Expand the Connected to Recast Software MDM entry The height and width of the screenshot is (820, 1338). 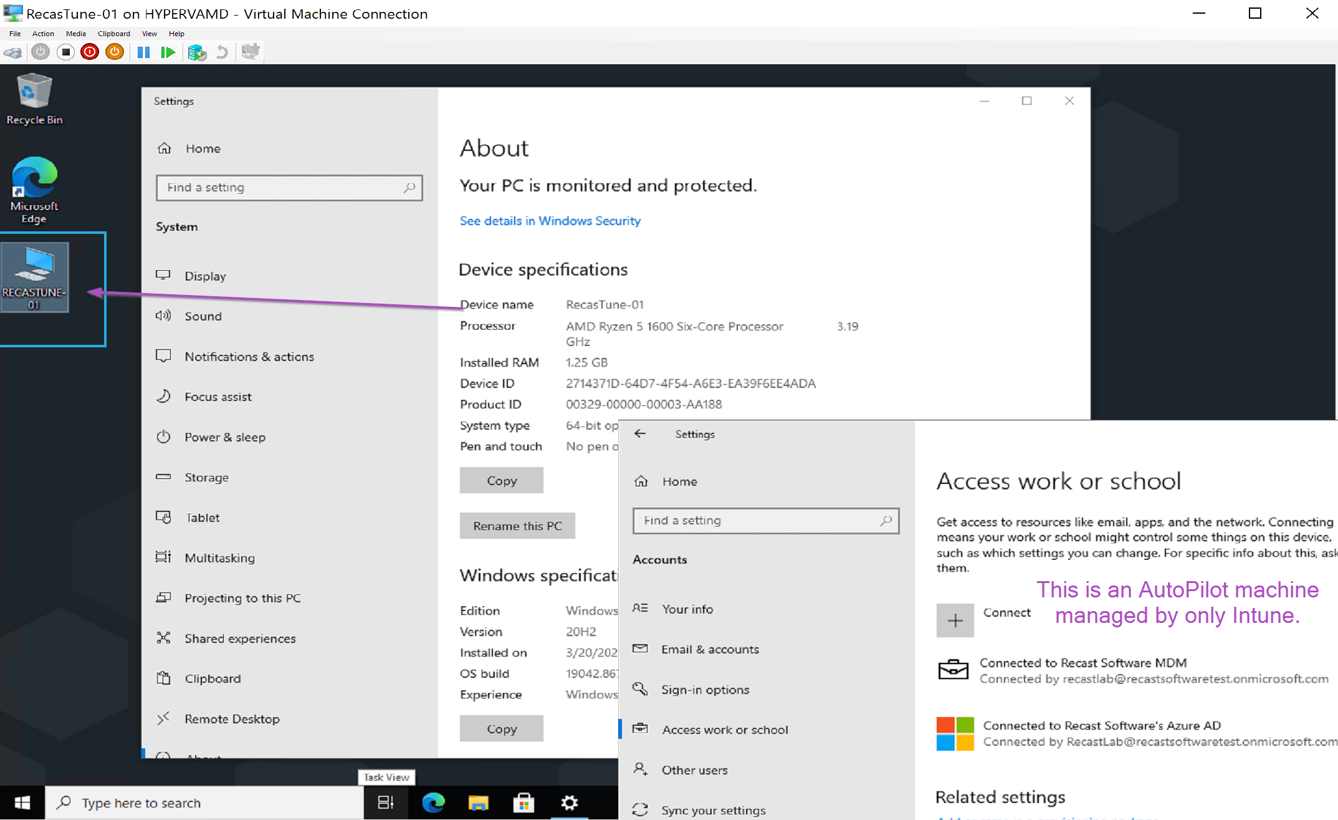[x=1082, y=670]
